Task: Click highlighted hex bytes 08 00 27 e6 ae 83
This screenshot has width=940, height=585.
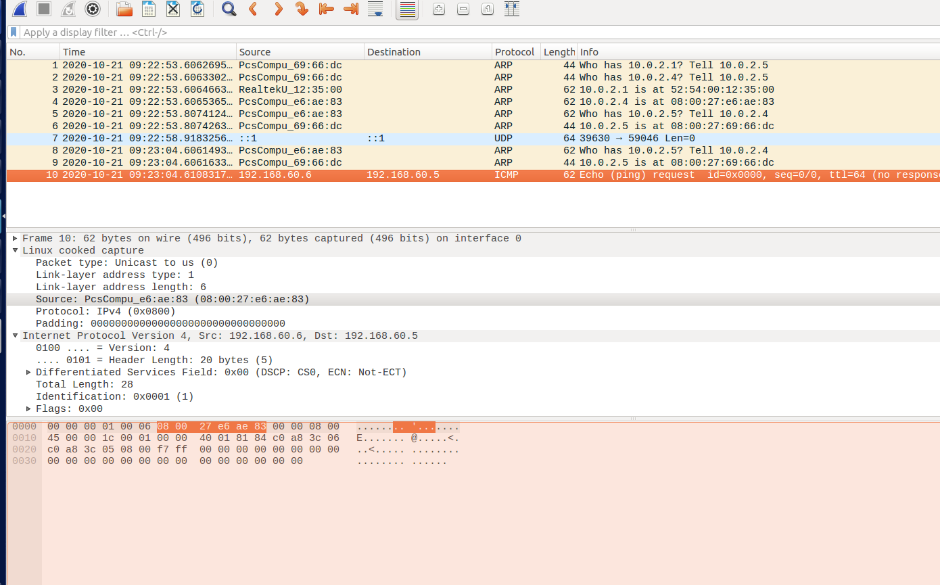Action: pyautogui.click(x=212, y=427)
